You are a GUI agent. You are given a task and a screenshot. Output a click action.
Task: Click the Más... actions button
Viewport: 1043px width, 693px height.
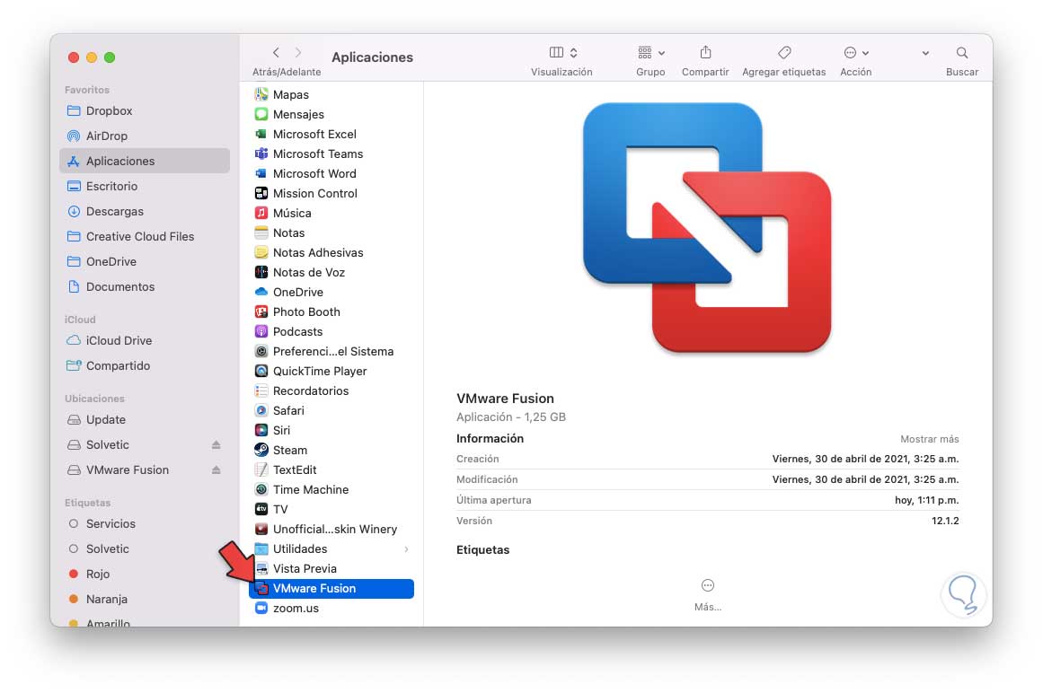point(708,594)
